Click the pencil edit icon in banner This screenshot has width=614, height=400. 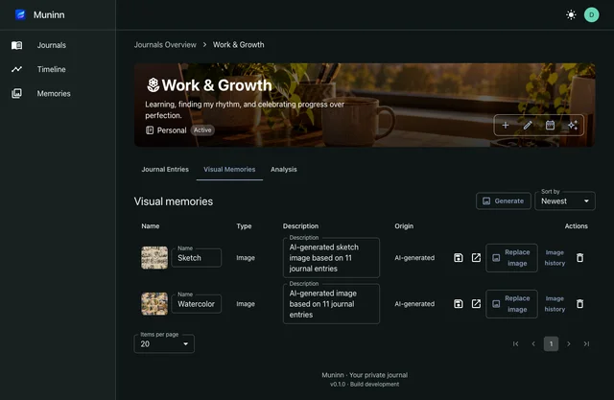(x=528, y=126)
